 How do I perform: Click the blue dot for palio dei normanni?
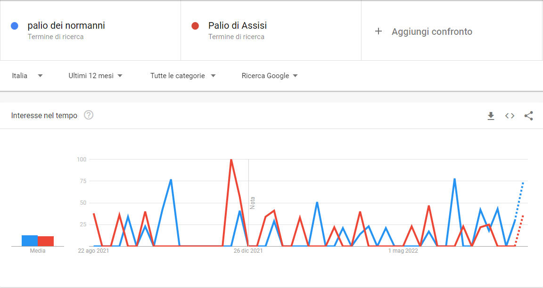click(x=15, y=26)
